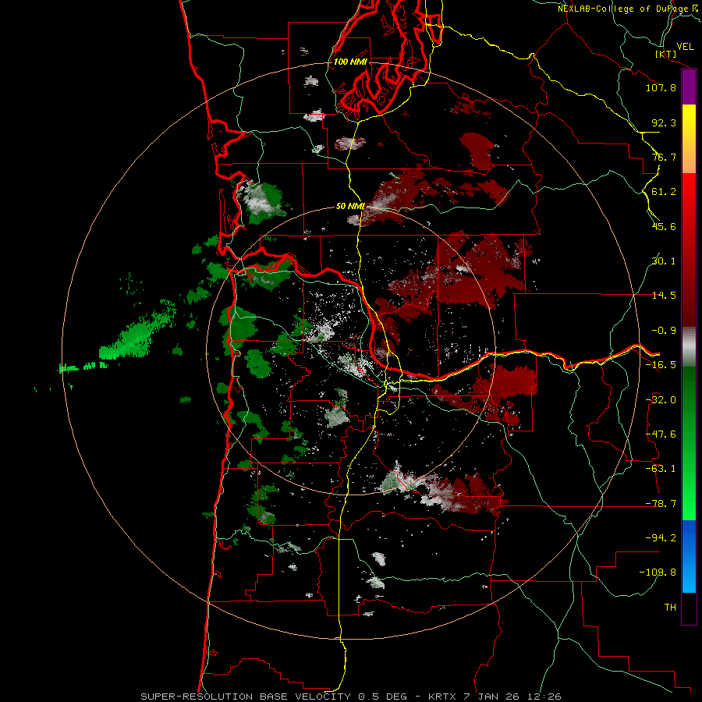Click the 14.5 velocity scale value
This screenshot has width=702, height=702.
pos(664,295)
